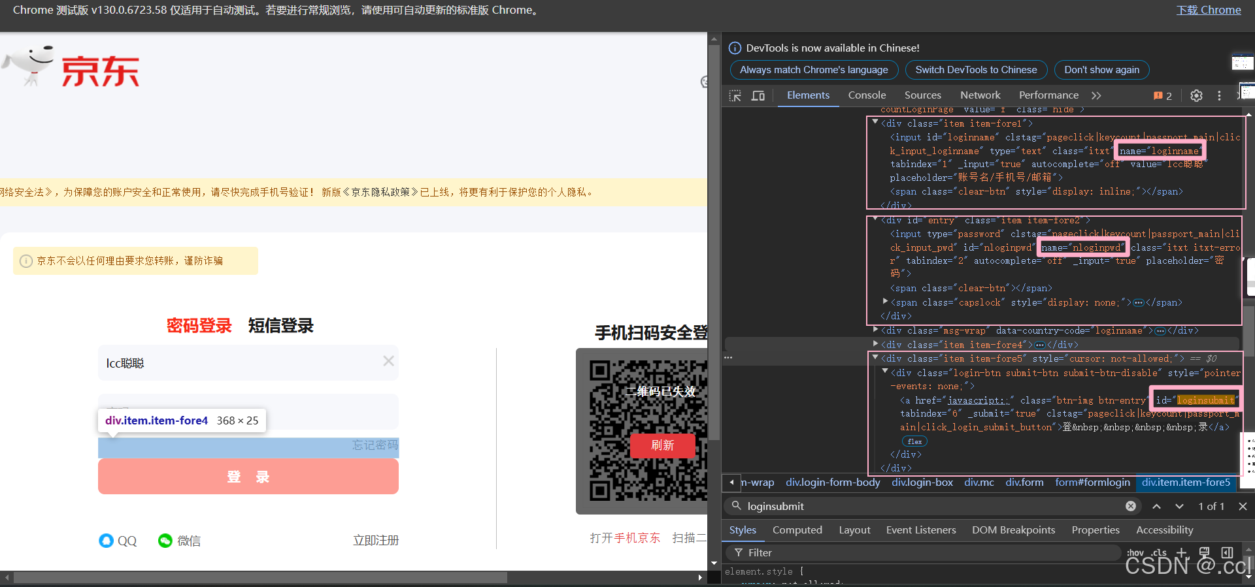Screen dimensions: 1255x587
Task: Switch to the Elements tab
Action: click(x=808, y=95)
